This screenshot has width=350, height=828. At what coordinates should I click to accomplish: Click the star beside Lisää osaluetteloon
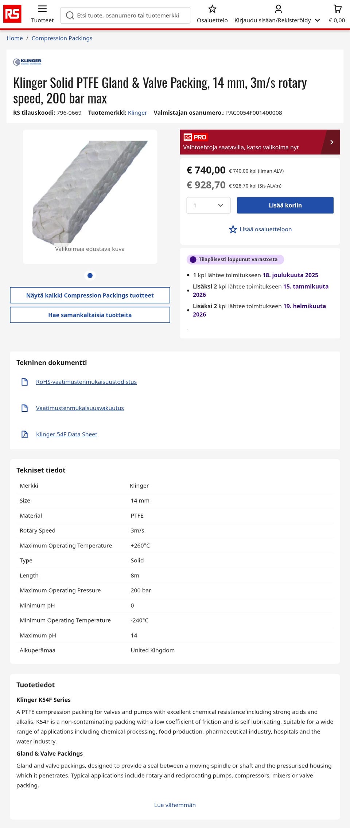(x=233, y=229)
